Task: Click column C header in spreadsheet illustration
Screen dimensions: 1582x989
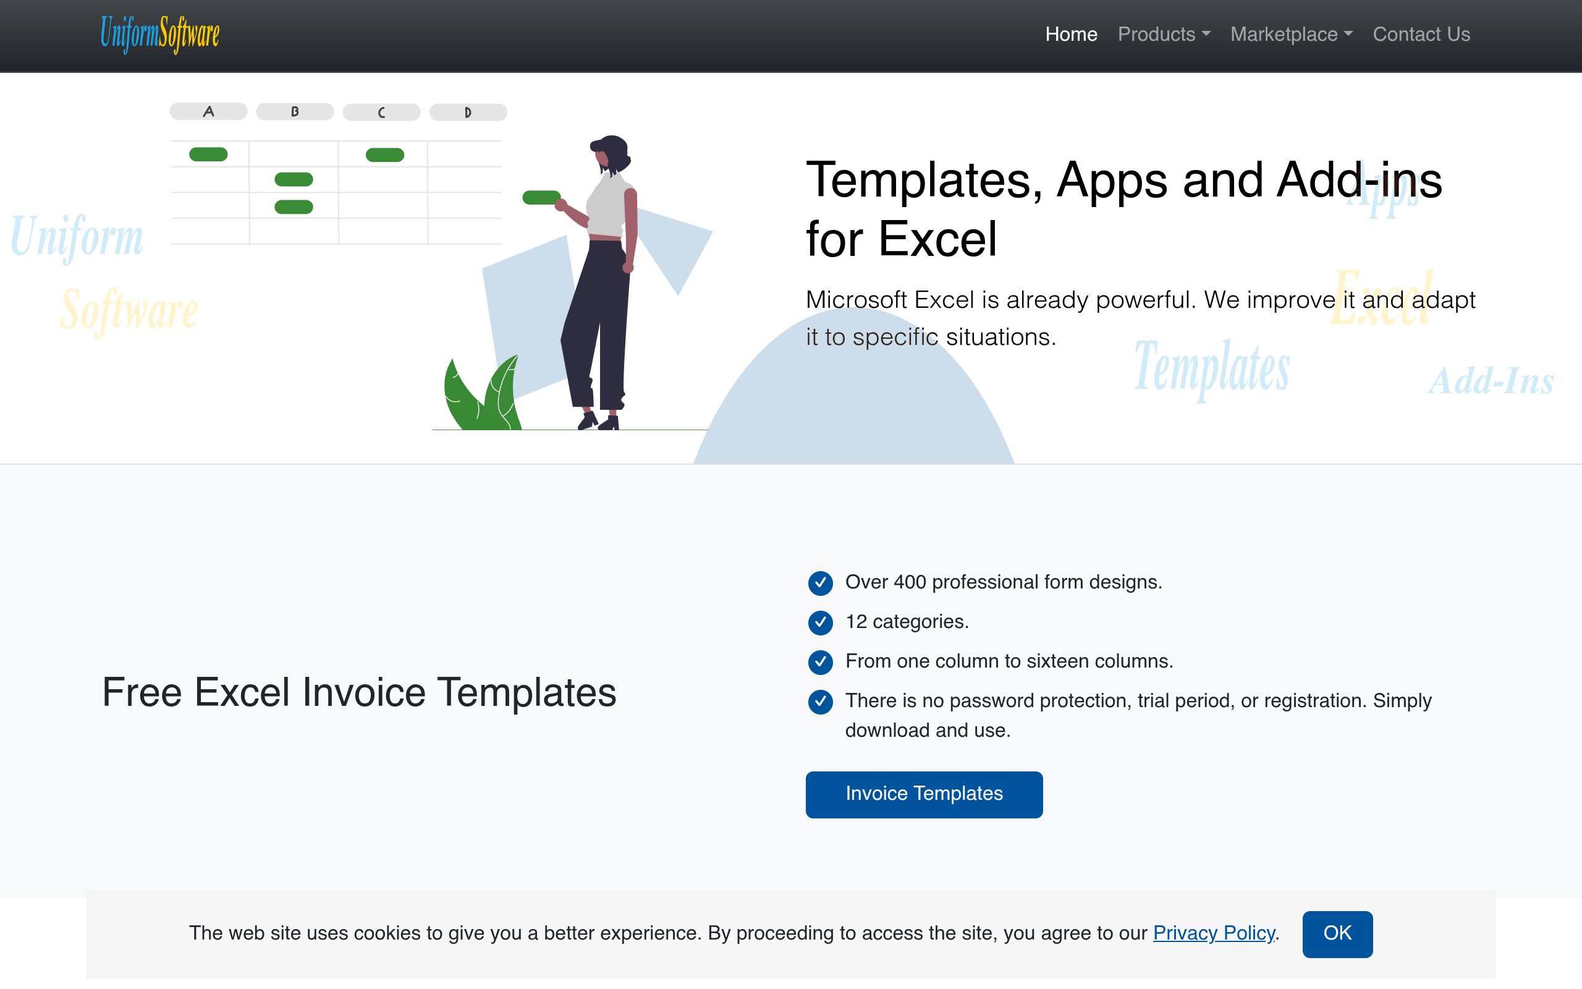Action: [x=381, y=112]
